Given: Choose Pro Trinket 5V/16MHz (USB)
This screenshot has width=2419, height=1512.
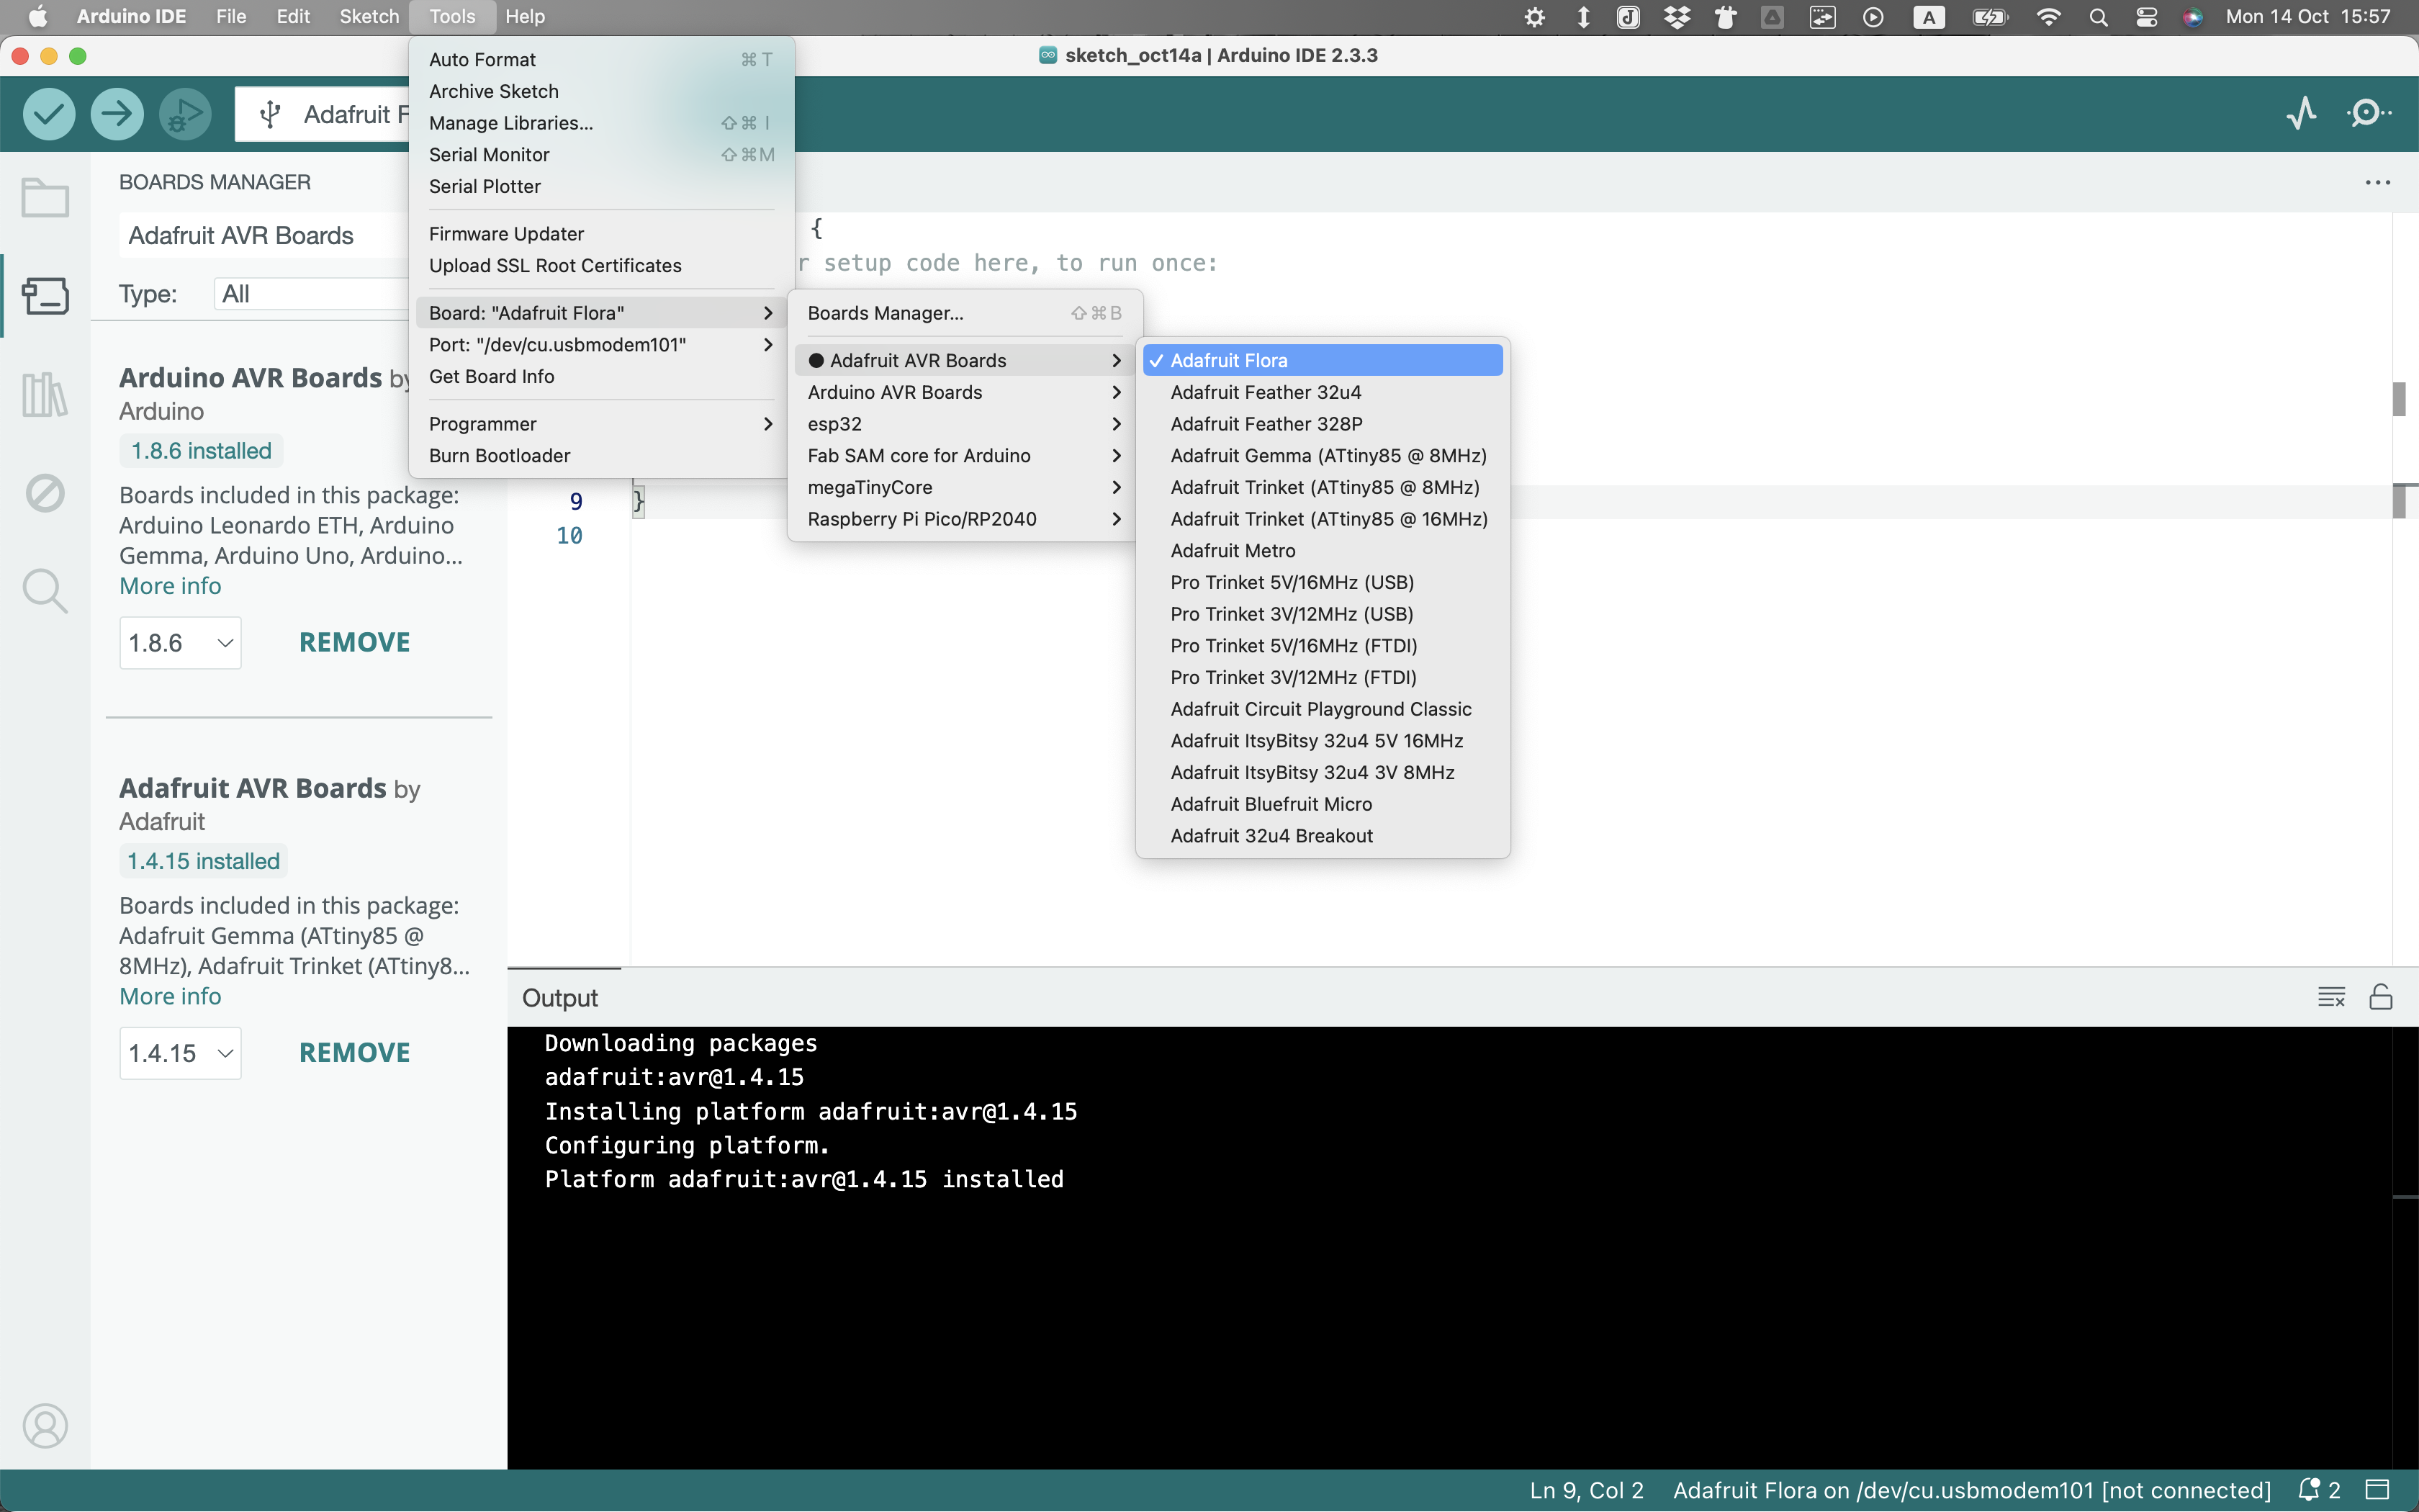Looking at the screenshot, I should pos(1323,582).
